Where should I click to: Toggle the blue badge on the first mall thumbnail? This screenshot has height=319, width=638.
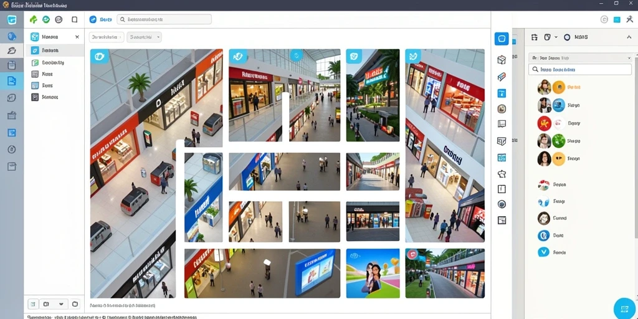99,56
